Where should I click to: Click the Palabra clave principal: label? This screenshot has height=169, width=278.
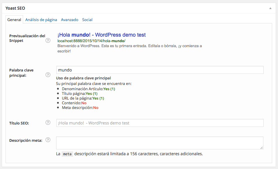[x=21, y=73]
